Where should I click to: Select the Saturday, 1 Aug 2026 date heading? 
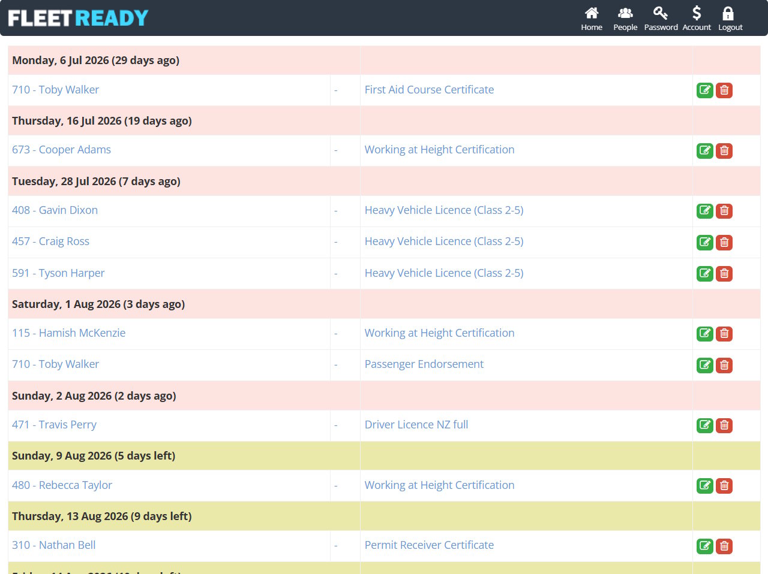click(98, 304)
